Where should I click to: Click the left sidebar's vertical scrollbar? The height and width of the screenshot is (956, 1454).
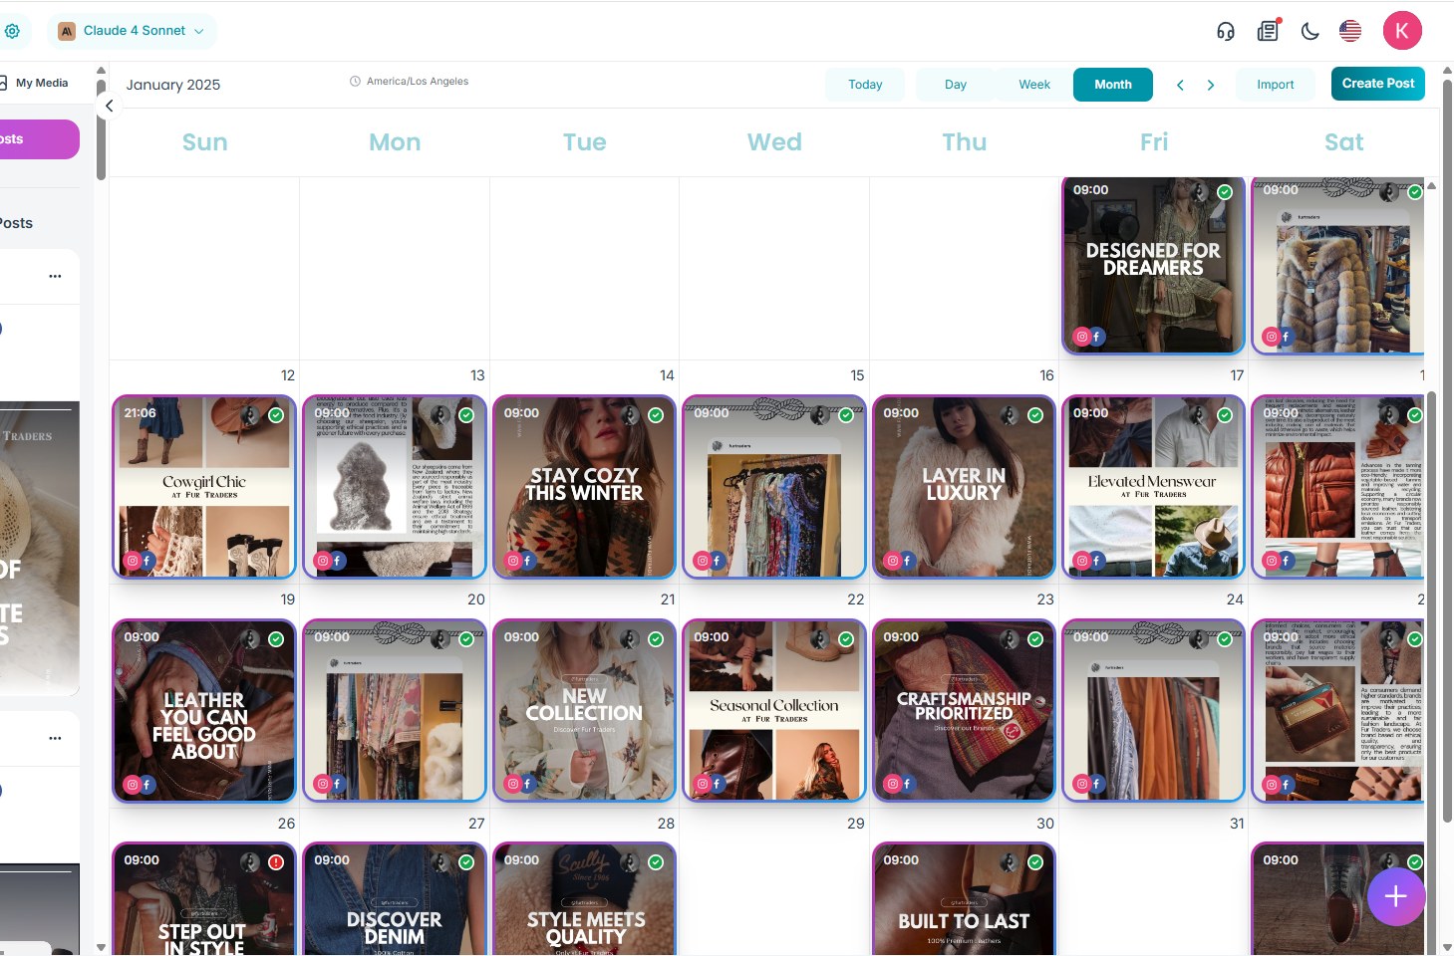(101, 129)
